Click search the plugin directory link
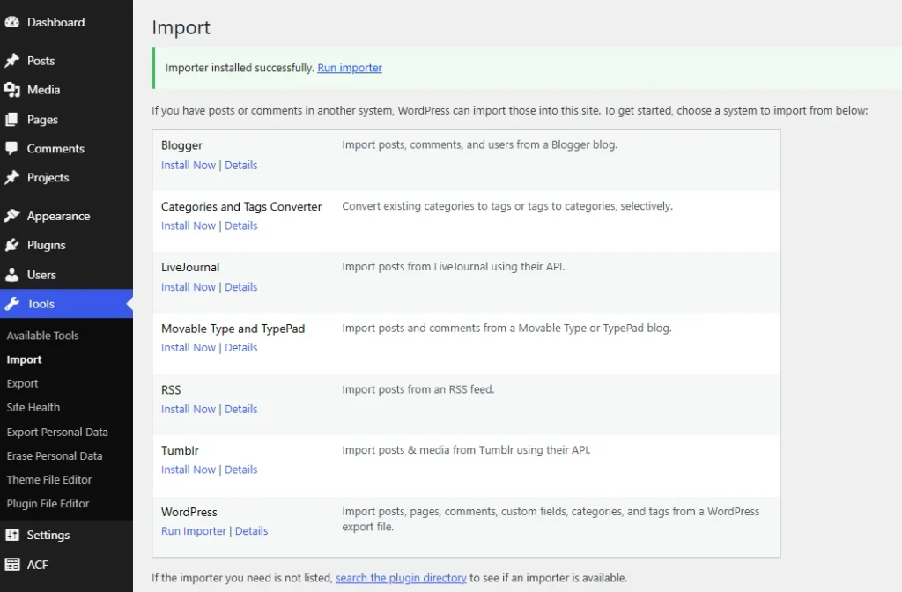 [x=401, y=578]
